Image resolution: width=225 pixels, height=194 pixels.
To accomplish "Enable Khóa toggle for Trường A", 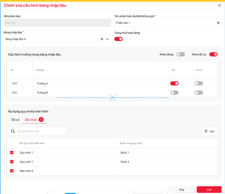I will pos(198,83).
